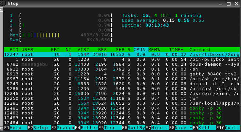Click the Tasks count line
Viewport: 241px width, 132px height.
[161, 16]
